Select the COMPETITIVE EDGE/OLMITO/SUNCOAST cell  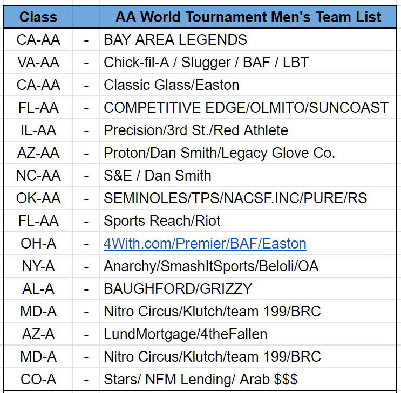(x=248, y=107)
